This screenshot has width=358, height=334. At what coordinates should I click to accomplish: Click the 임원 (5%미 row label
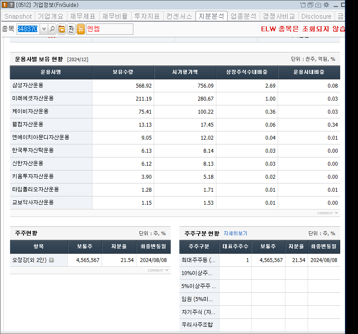pos(197,299)
